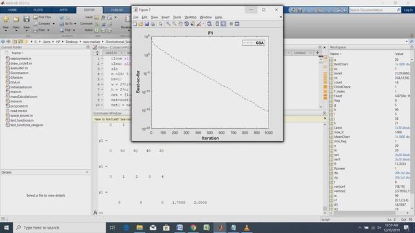Screen dimensions: 415x233
Task: Select the read me.txt file
Action: 19,111
